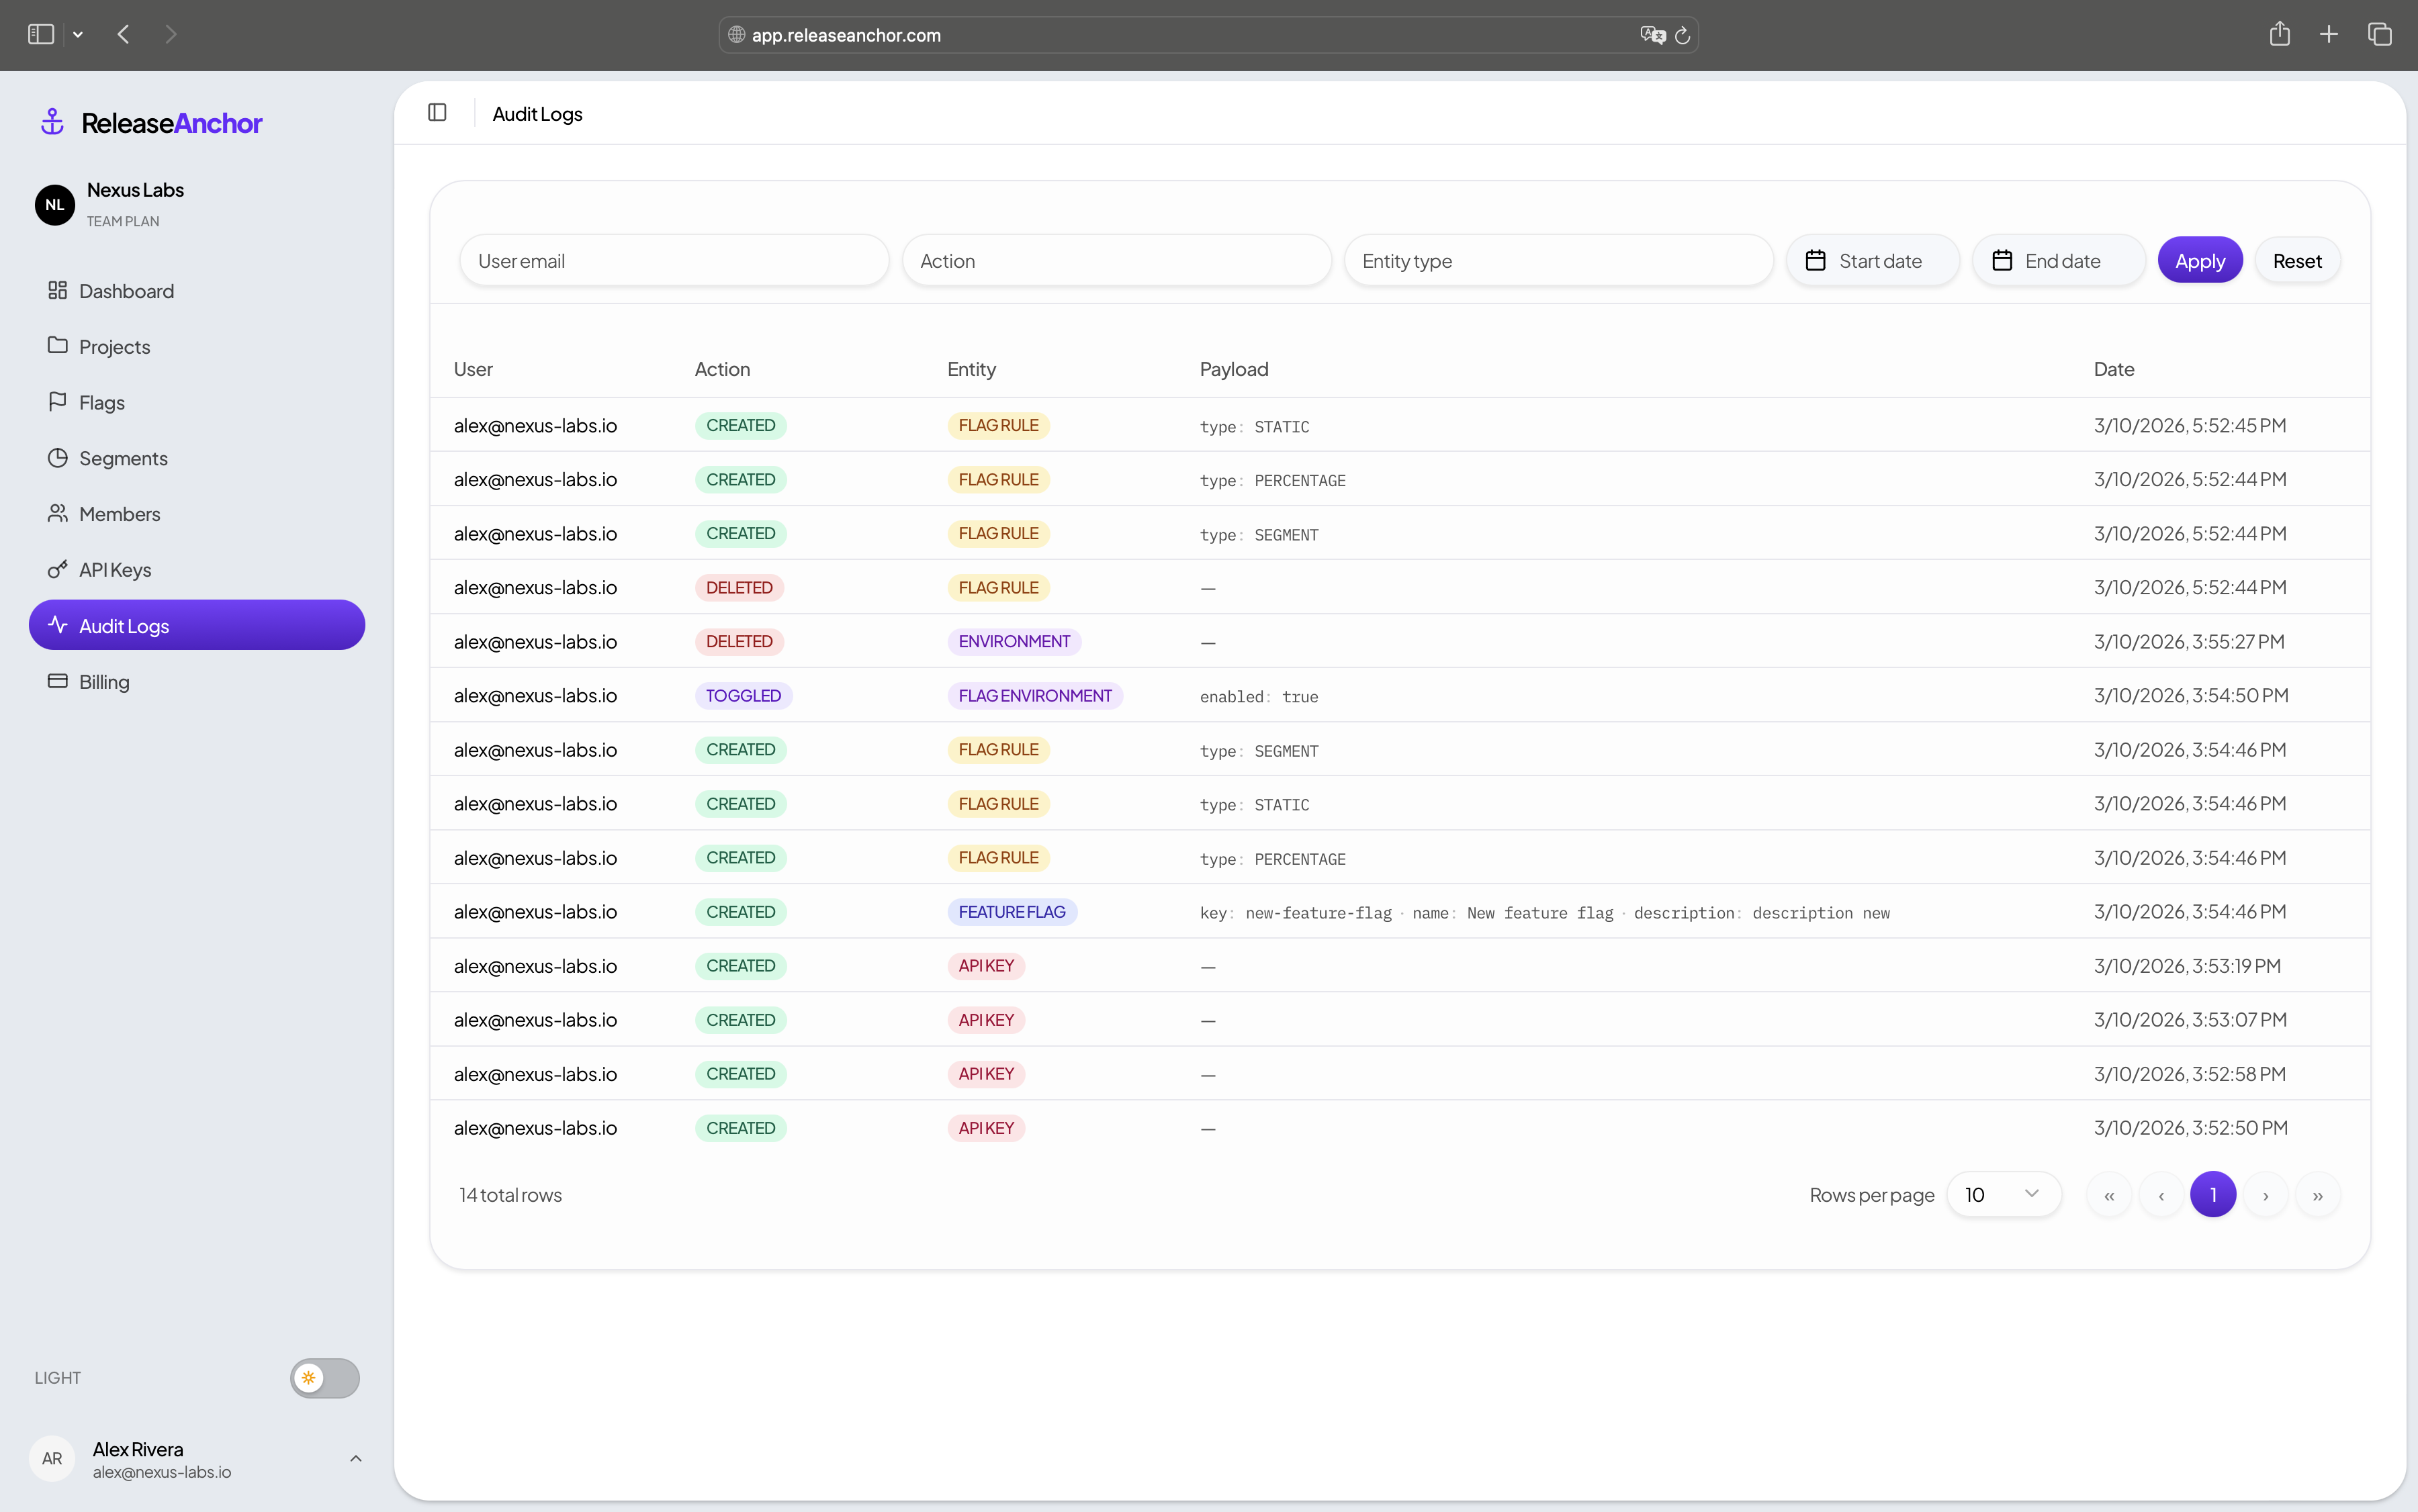Reload the page in the browser address bar
The height and width of the screenshot is (1512, 2418).
pyautogui.click(x=1682, y=35)
